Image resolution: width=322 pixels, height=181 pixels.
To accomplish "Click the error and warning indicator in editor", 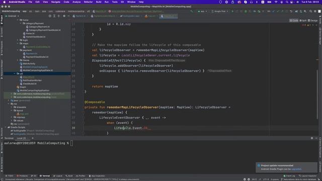I will 306,25.
